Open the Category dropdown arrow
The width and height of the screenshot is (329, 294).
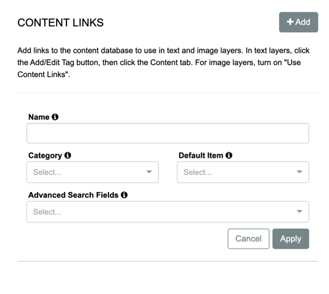click(x=149, y=172)
